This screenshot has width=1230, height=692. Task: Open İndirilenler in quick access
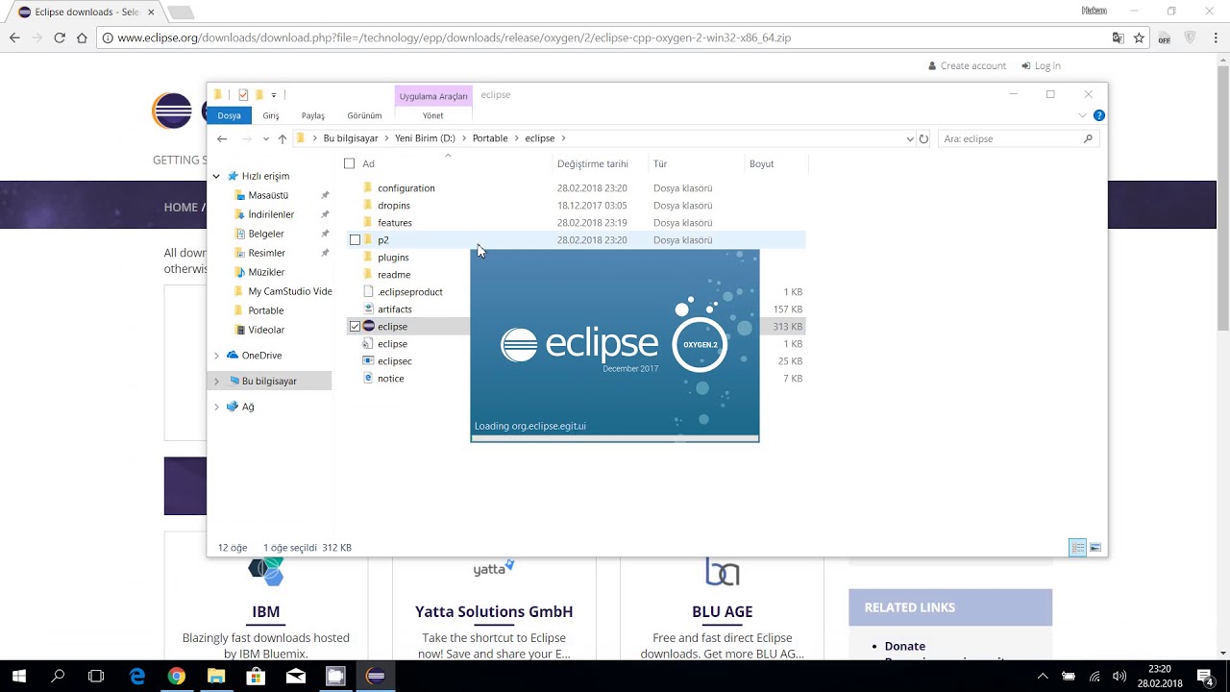(x=271, y=214)
